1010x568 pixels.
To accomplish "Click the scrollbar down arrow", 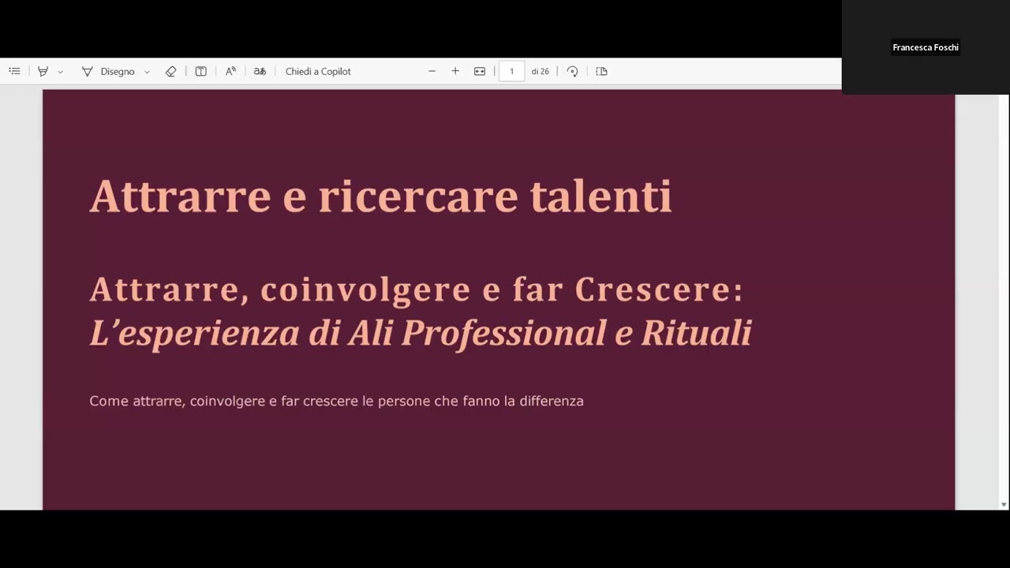I will pos(1004,505).
